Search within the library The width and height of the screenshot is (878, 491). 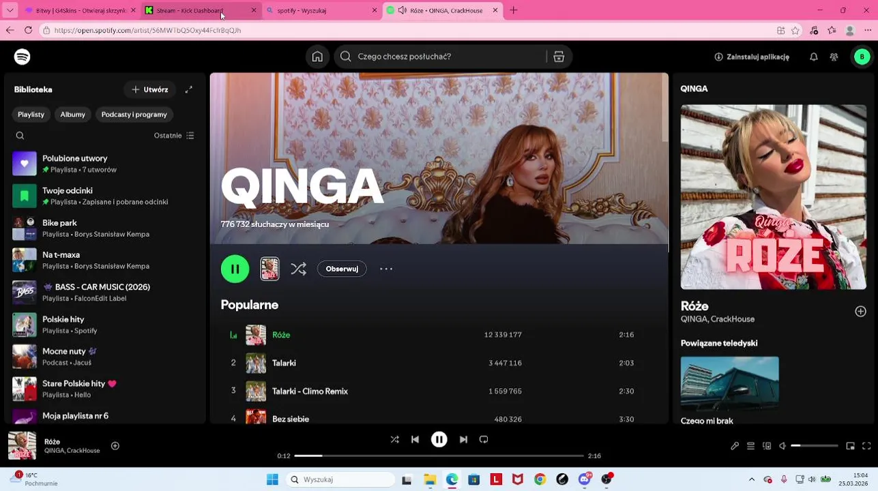pos(20,136)
